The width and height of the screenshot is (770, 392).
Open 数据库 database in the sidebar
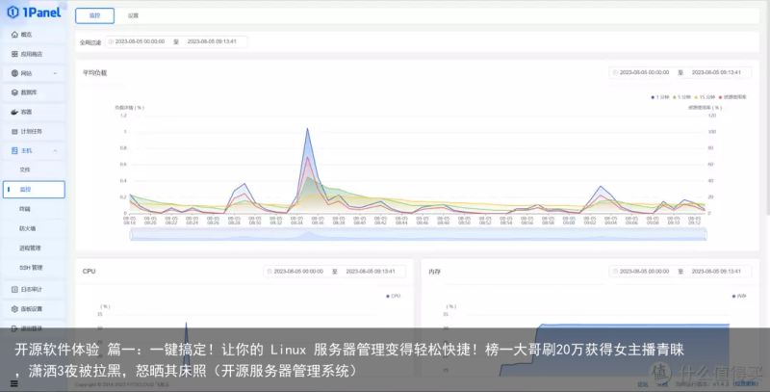pyautogui.click(x=34, y=92)
